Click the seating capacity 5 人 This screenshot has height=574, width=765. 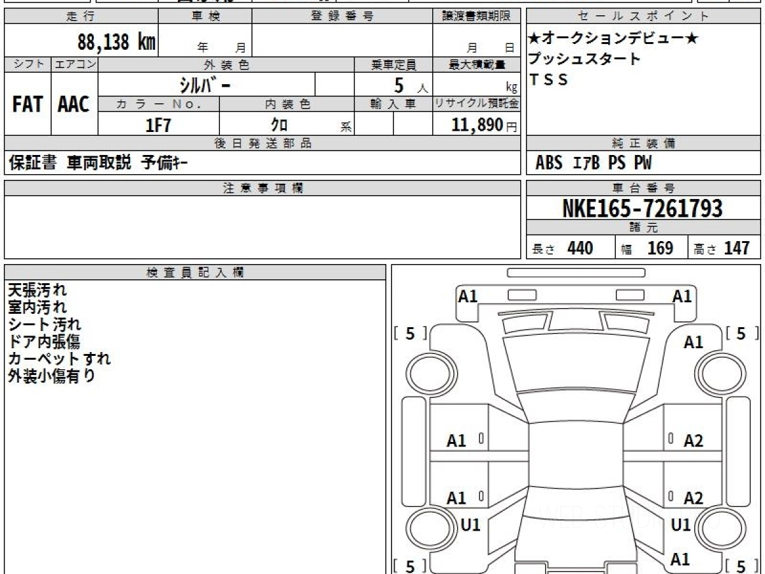[x=410, y=85]
